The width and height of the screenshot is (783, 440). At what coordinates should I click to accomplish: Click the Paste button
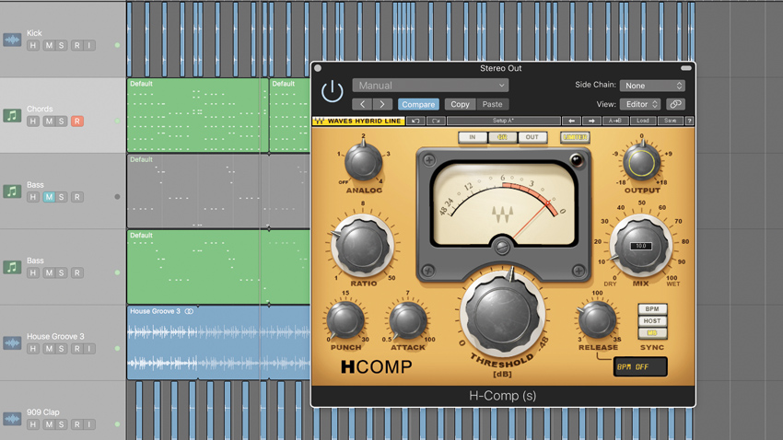point(493,104)
